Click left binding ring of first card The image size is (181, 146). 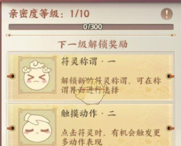(x=12, y=76)
